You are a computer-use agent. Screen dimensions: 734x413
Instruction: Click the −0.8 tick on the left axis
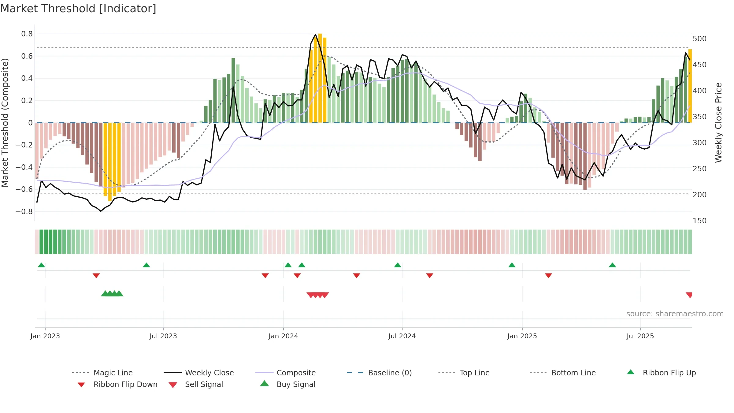[x=24, y=212]
